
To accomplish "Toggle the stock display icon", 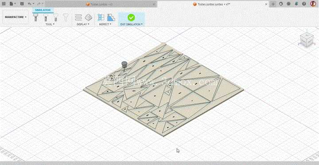I will pos(89,17).
